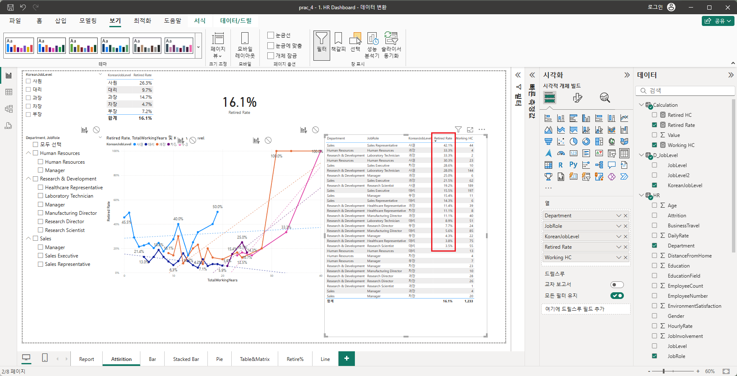Turn off 모든 필터 유지 switch
737x376 pixels.
point(617,296)
